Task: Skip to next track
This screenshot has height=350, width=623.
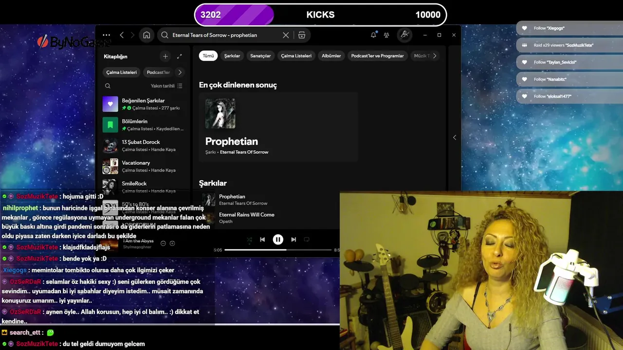Action: coord(293,239)
